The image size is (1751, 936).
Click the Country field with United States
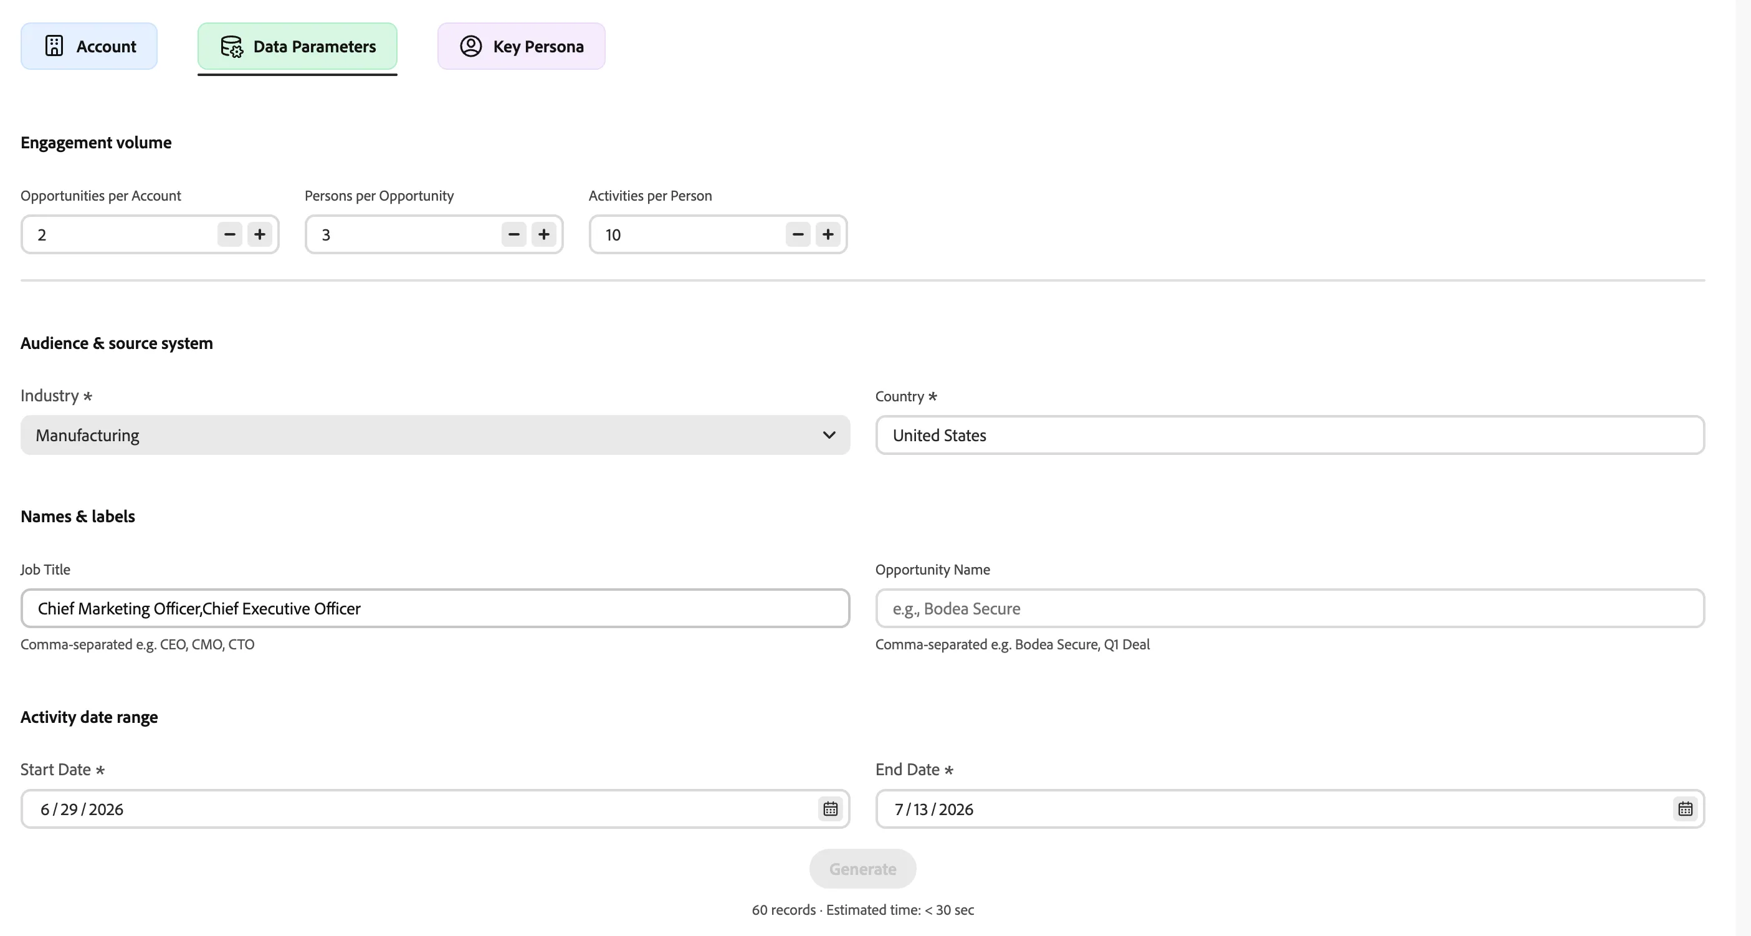tap(1289, 435)
